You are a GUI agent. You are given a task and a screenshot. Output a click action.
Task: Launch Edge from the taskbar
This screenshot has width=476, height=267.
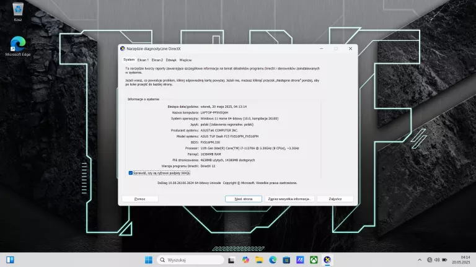pyautogui.click(x=273, y=260)
